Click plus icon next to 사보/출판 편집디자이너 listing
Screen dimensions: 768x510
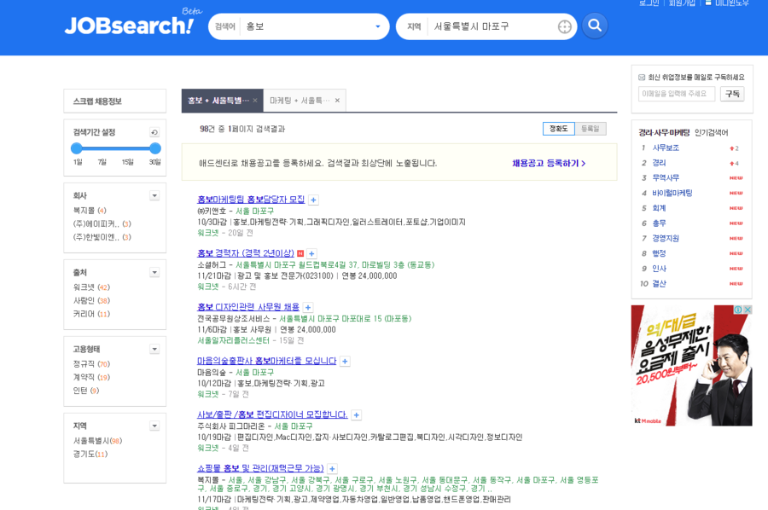pos(356,415)
